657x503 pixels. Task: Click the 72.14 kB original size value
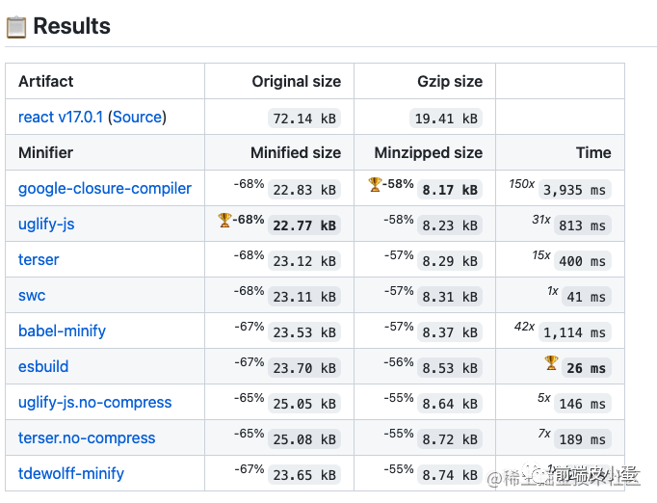click(x=304, y=119)
